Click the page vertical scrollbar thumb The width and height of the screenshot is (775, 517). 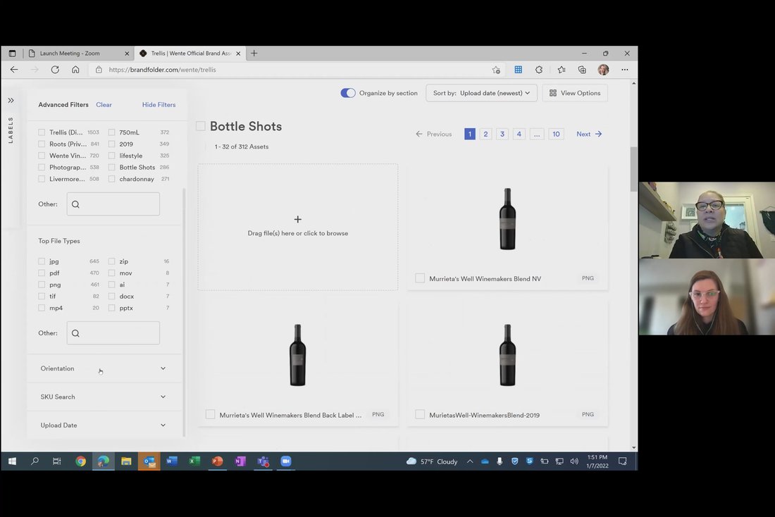tap(633, 169)
